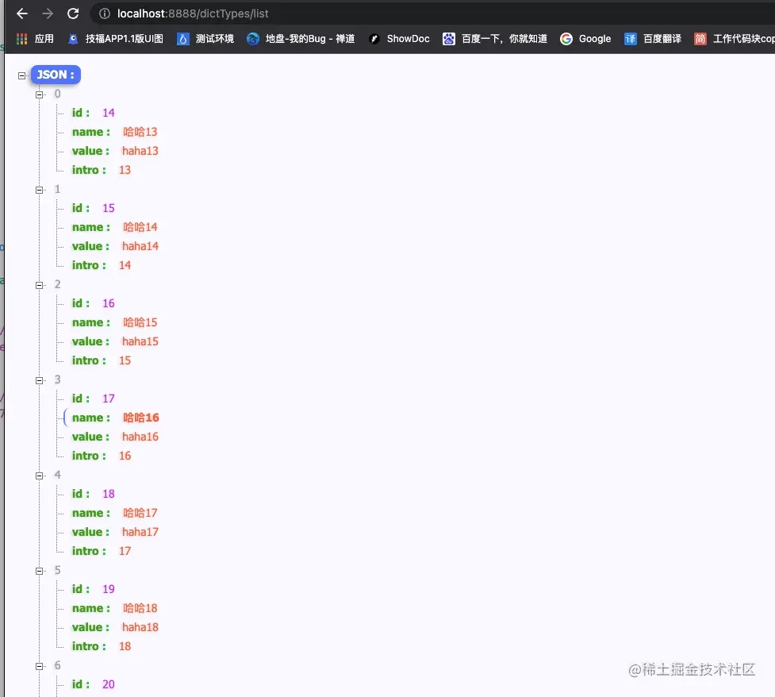
Task: Open the 应用 apps bookmark
Action: [35, 39]
